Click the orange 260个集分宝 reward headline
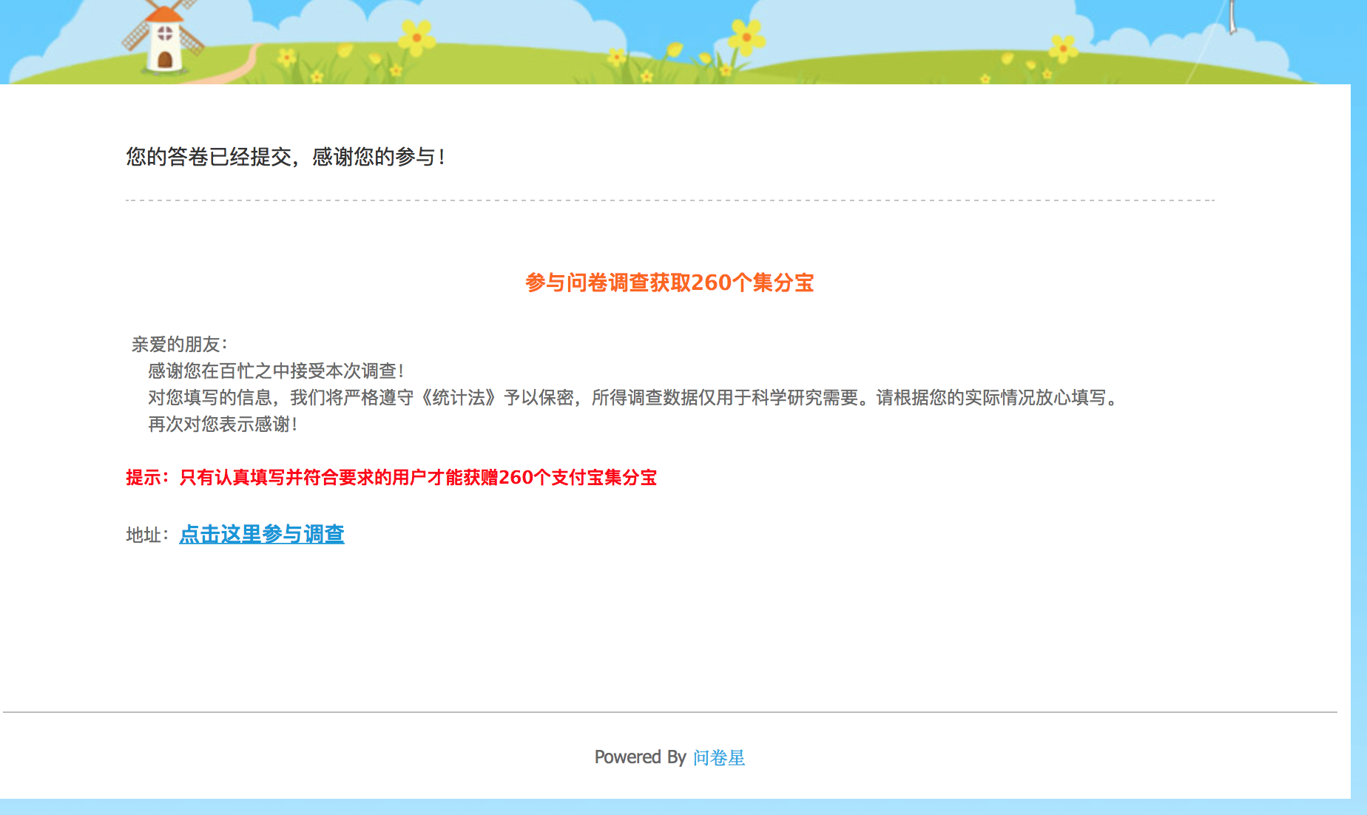 tap(669, 283)
